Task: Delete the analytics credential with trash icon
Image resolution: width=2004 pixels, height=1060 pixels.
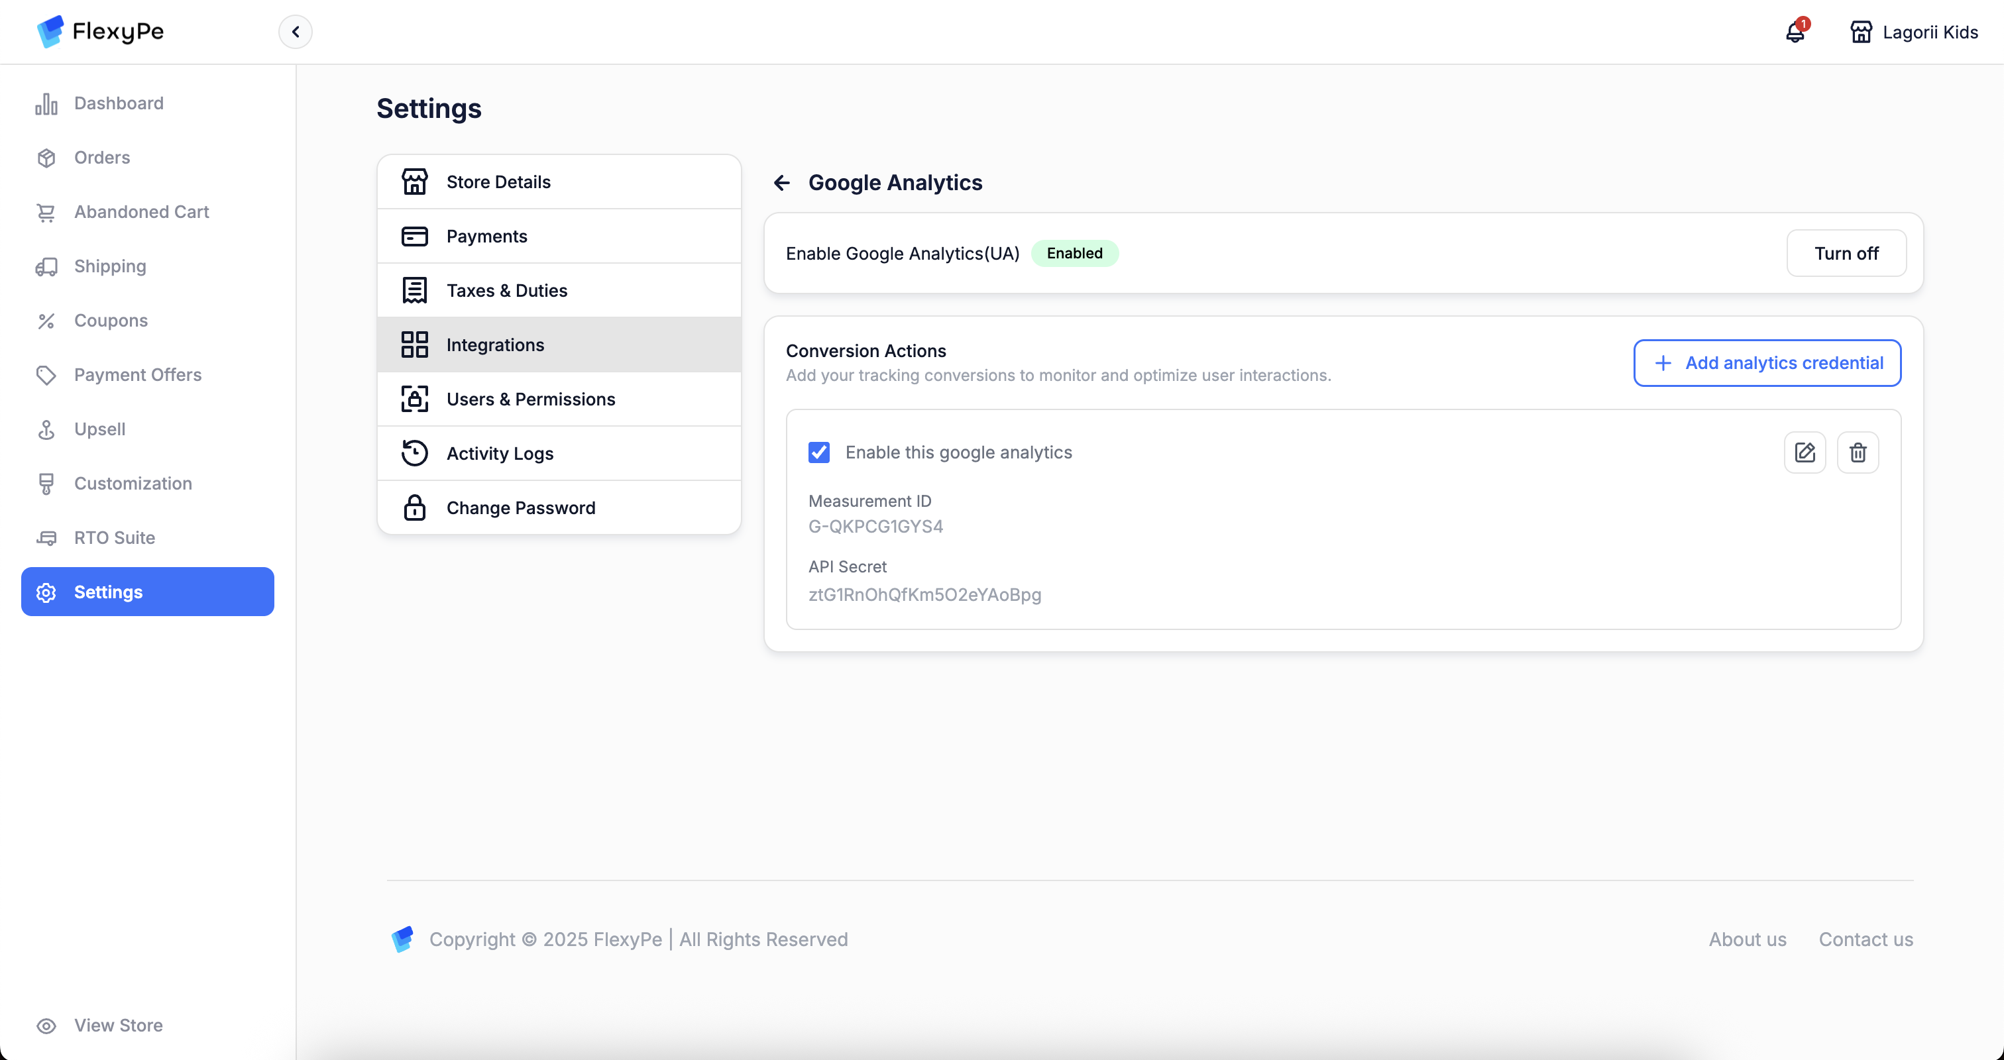Action: 1858,452
